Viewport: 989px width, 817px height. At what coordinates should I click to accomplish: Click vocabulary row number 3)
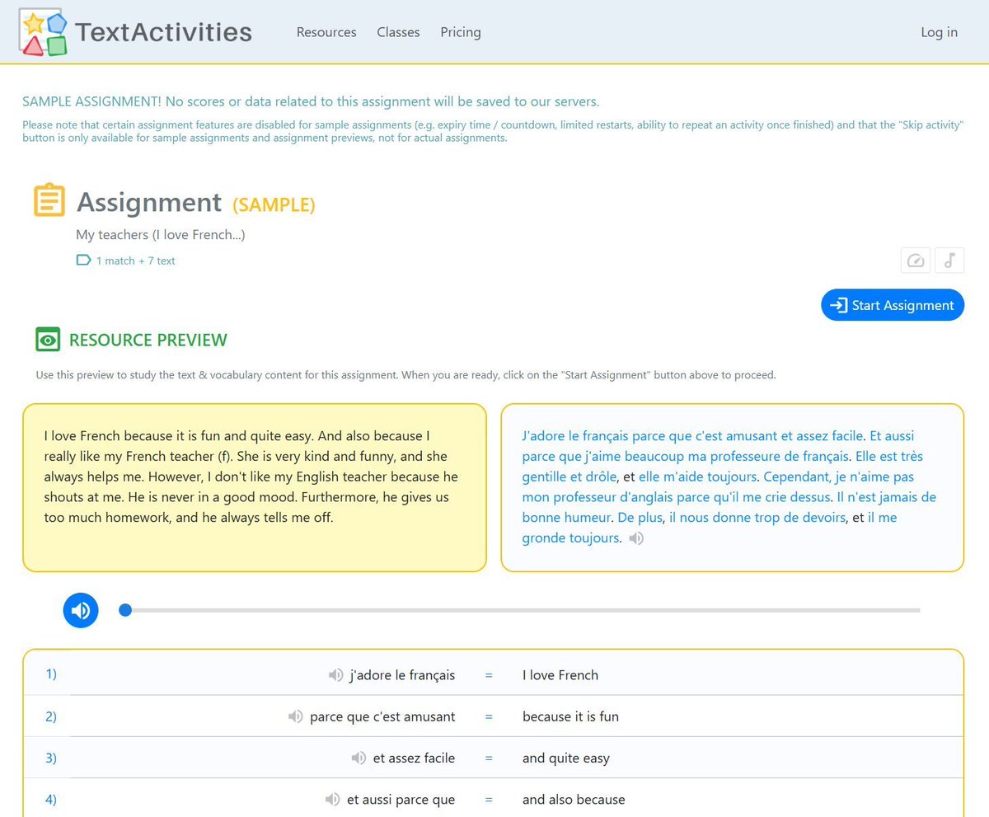tap(51, 758)
